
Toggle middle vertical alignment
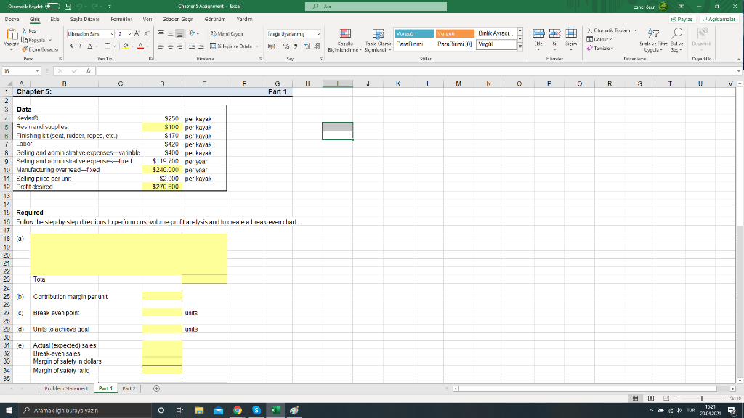[x=170, y=33]
